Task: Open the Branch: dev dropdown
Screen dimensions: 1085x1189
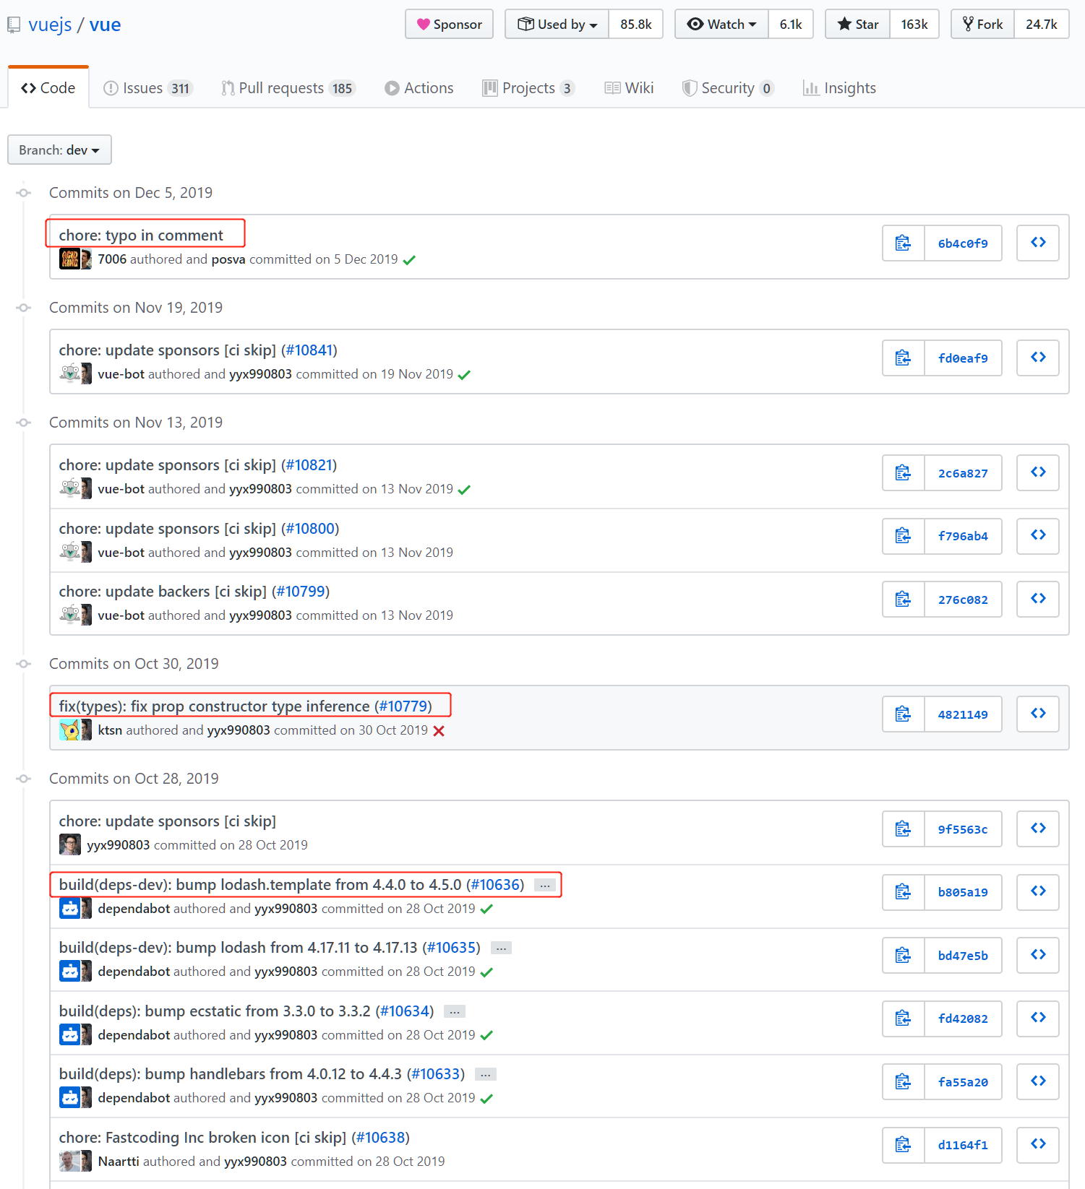Action: pos(59,150)
